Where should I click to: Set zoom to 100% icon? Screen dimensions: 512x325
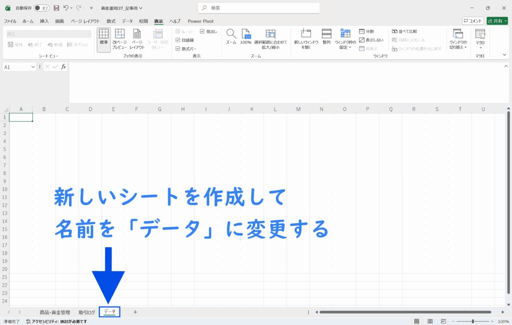coord(245,35)
